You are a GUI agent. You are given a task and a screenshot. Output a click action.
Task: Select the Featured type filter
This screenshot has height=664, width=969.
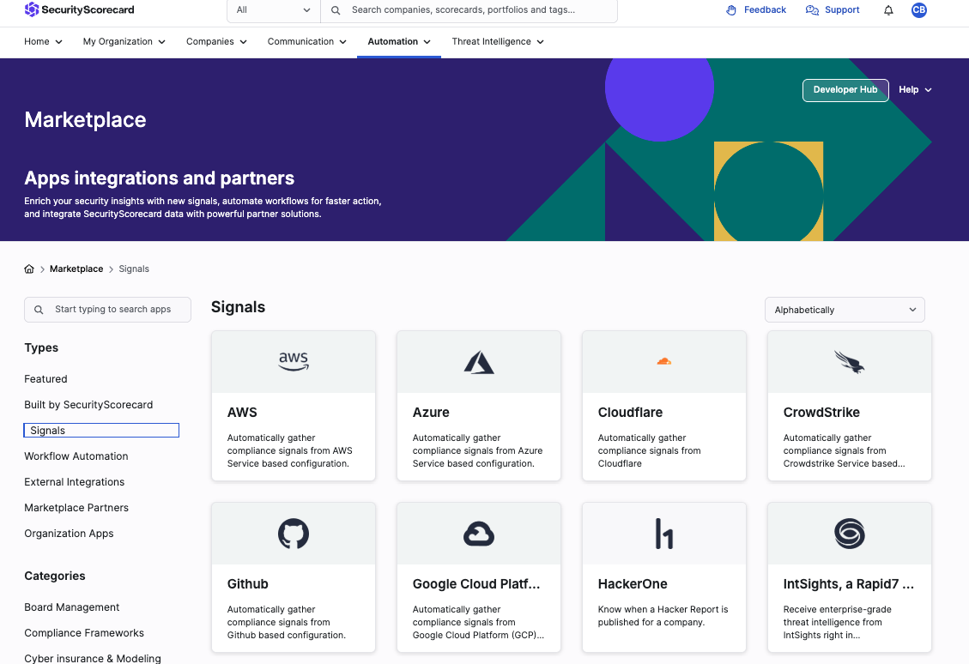(x=45, y=378)
